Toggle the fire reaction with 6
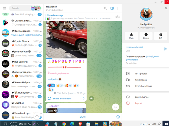Image resolution: width=169 pixels, height=126 pixels. (76, 86)
